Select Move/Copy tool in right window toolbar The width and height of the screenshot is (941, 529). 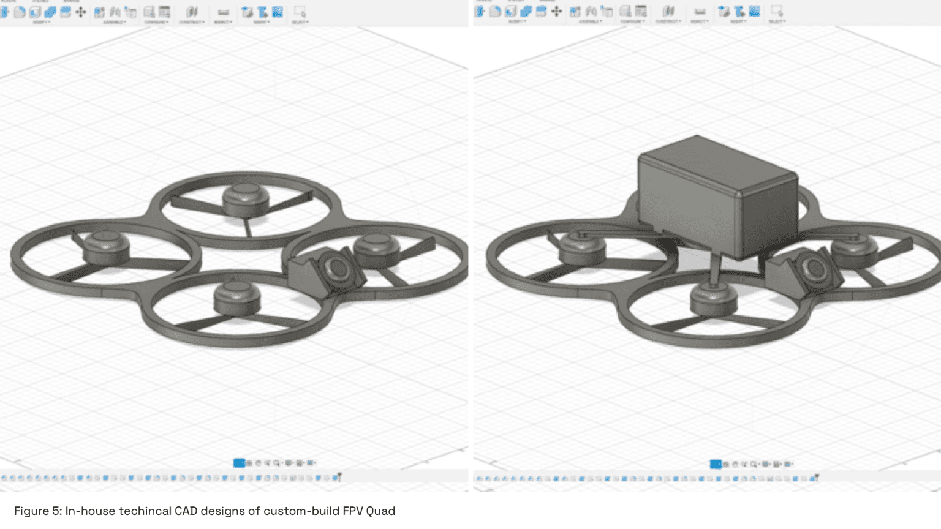pyautogui.click(x=556, y=12)
